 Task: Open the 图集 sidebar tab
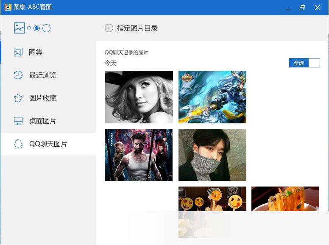(48, 52)
